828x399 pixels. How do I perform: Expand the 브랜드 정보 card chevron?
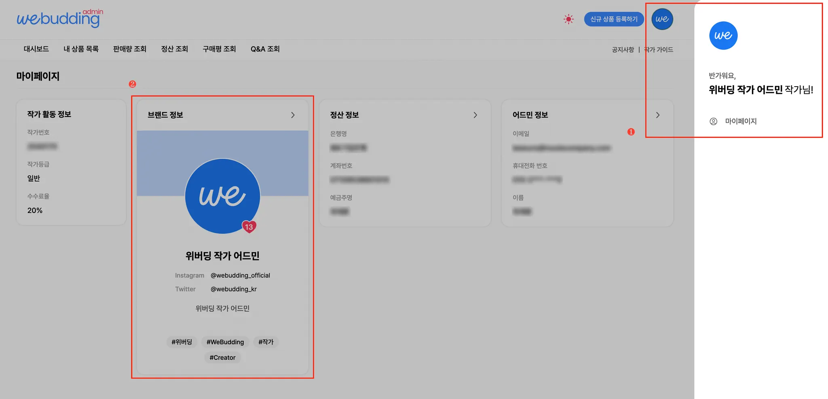293,115
